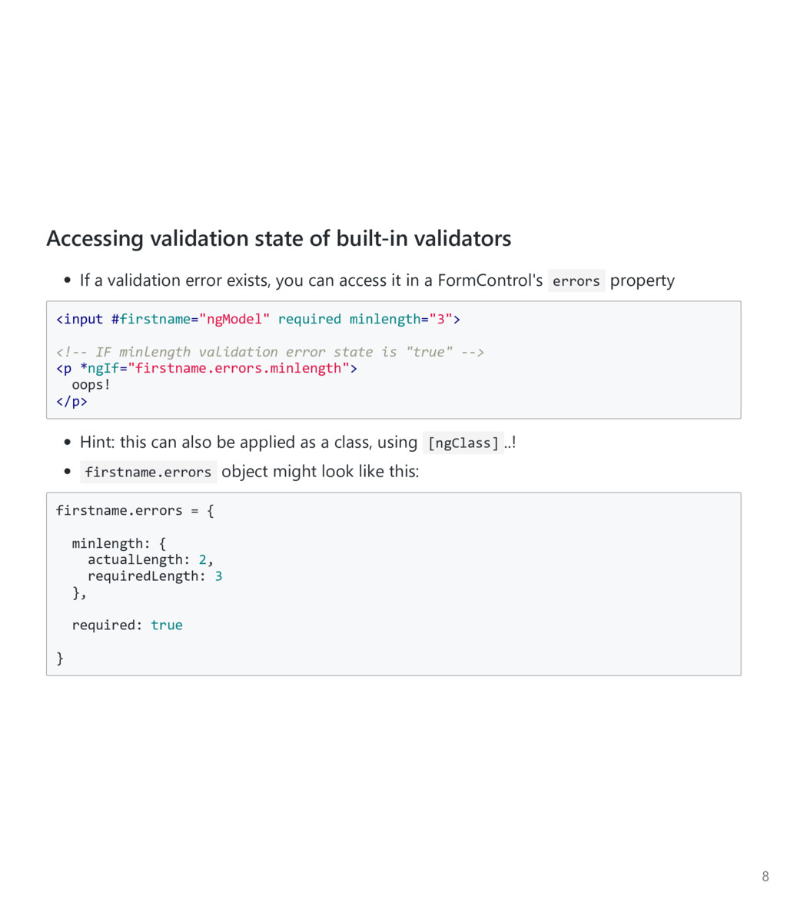Click the "firstname.errors = {" code line
Screen dimensions: 787x899
(x=134, y=510)
